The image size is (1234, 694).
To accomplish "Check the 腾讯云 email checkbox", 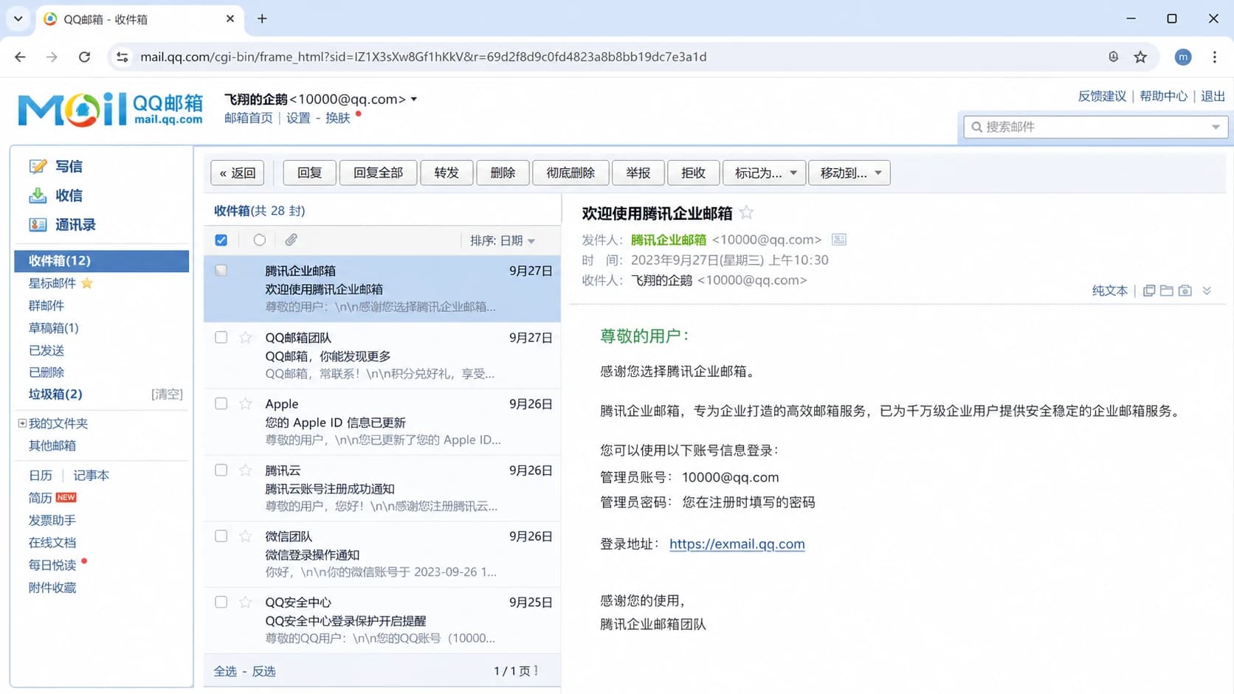I will pyautogui.click(x=221, y=470).
